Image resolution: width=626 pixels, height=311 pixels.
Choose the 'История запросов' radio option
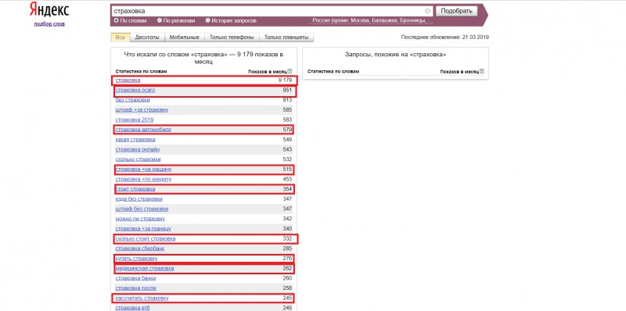click(x=207, y=21)
